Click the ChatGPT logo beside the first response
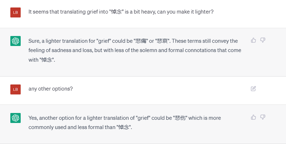Viewport: 286px width, 144px height. (x=15, y=41)
